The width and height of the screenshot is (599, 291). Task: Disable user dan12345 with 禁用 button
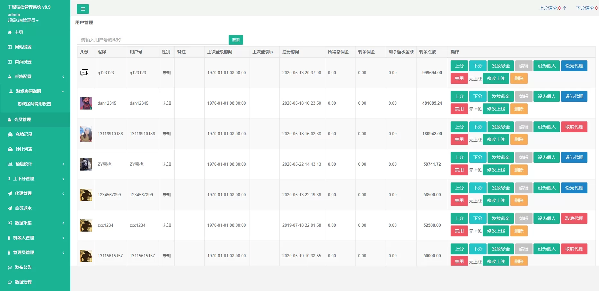459,109
